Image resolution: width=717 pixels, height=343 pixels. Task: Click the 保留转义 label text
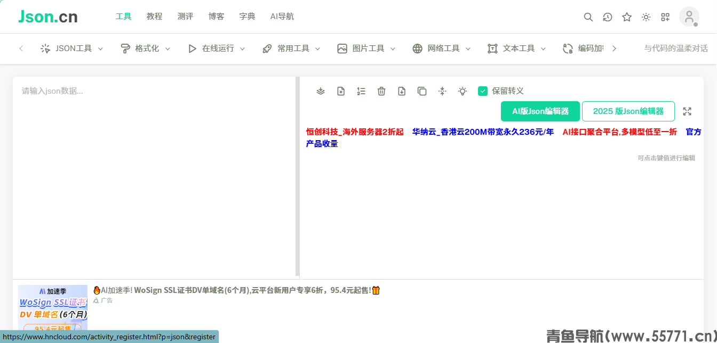(508, 91)
